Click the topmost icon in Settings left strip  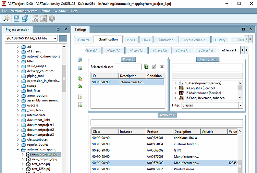coord(80,60)
